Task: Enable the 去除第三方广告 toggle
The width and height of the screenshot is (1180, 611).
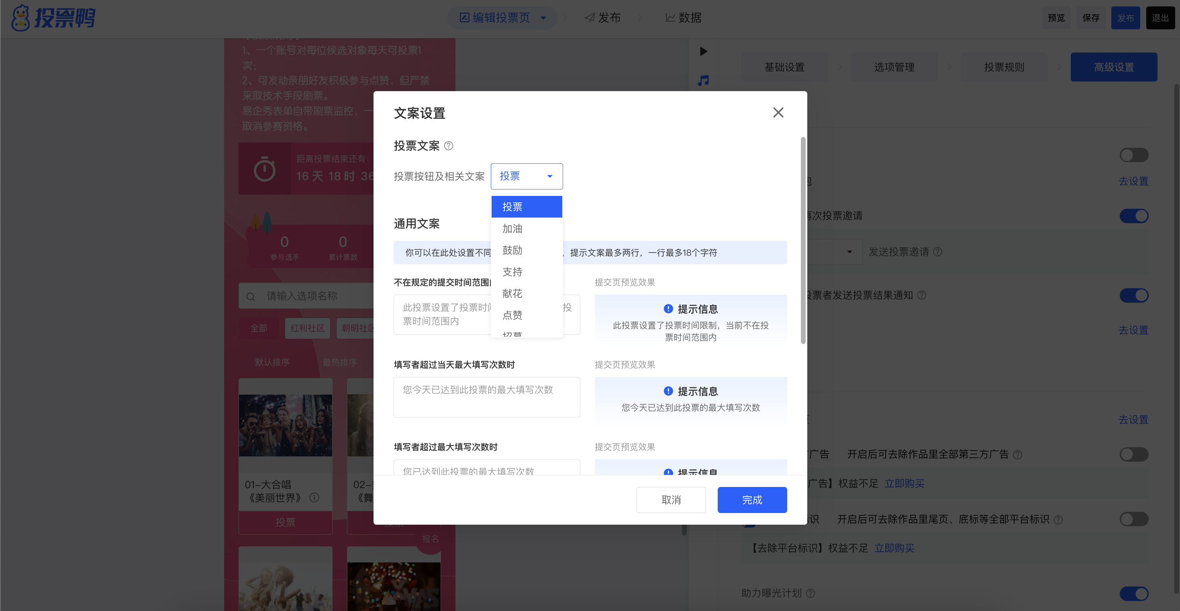Action: (1134, 454)
